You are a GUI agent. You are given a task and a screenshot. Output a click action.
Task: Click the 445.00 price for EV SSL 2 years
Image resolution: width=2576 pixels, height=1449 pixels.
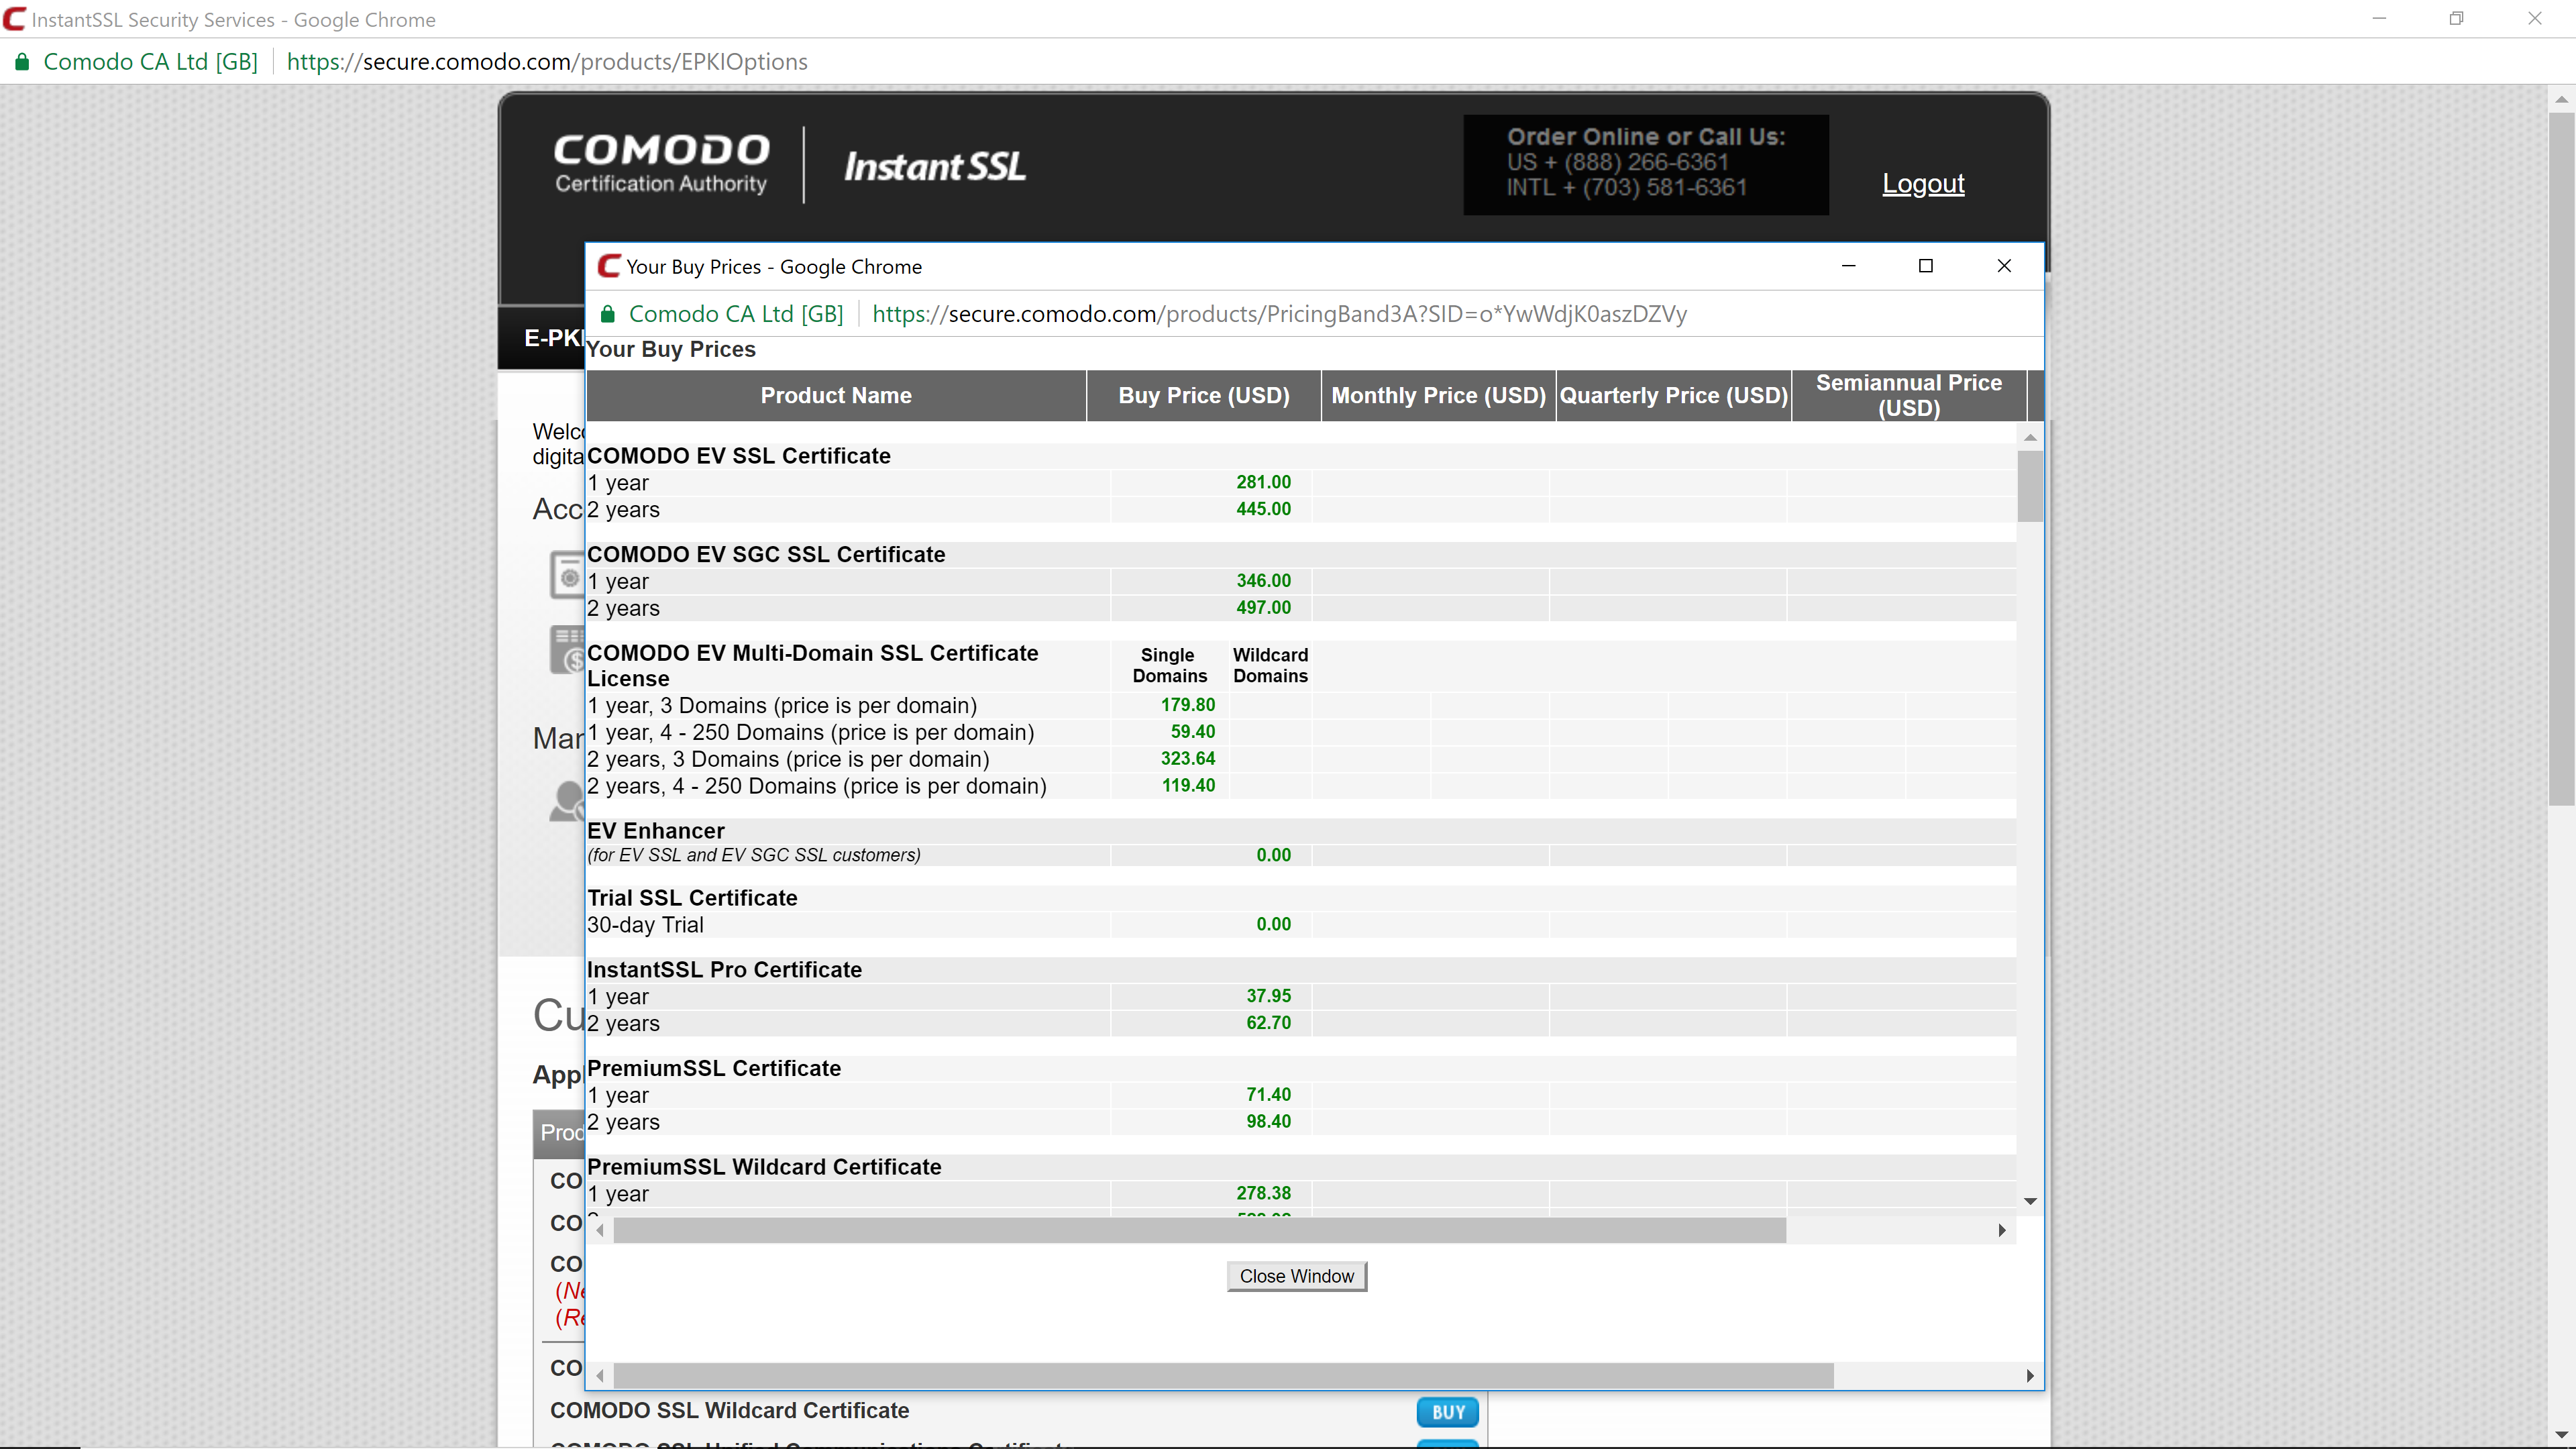coord(1263,509)
